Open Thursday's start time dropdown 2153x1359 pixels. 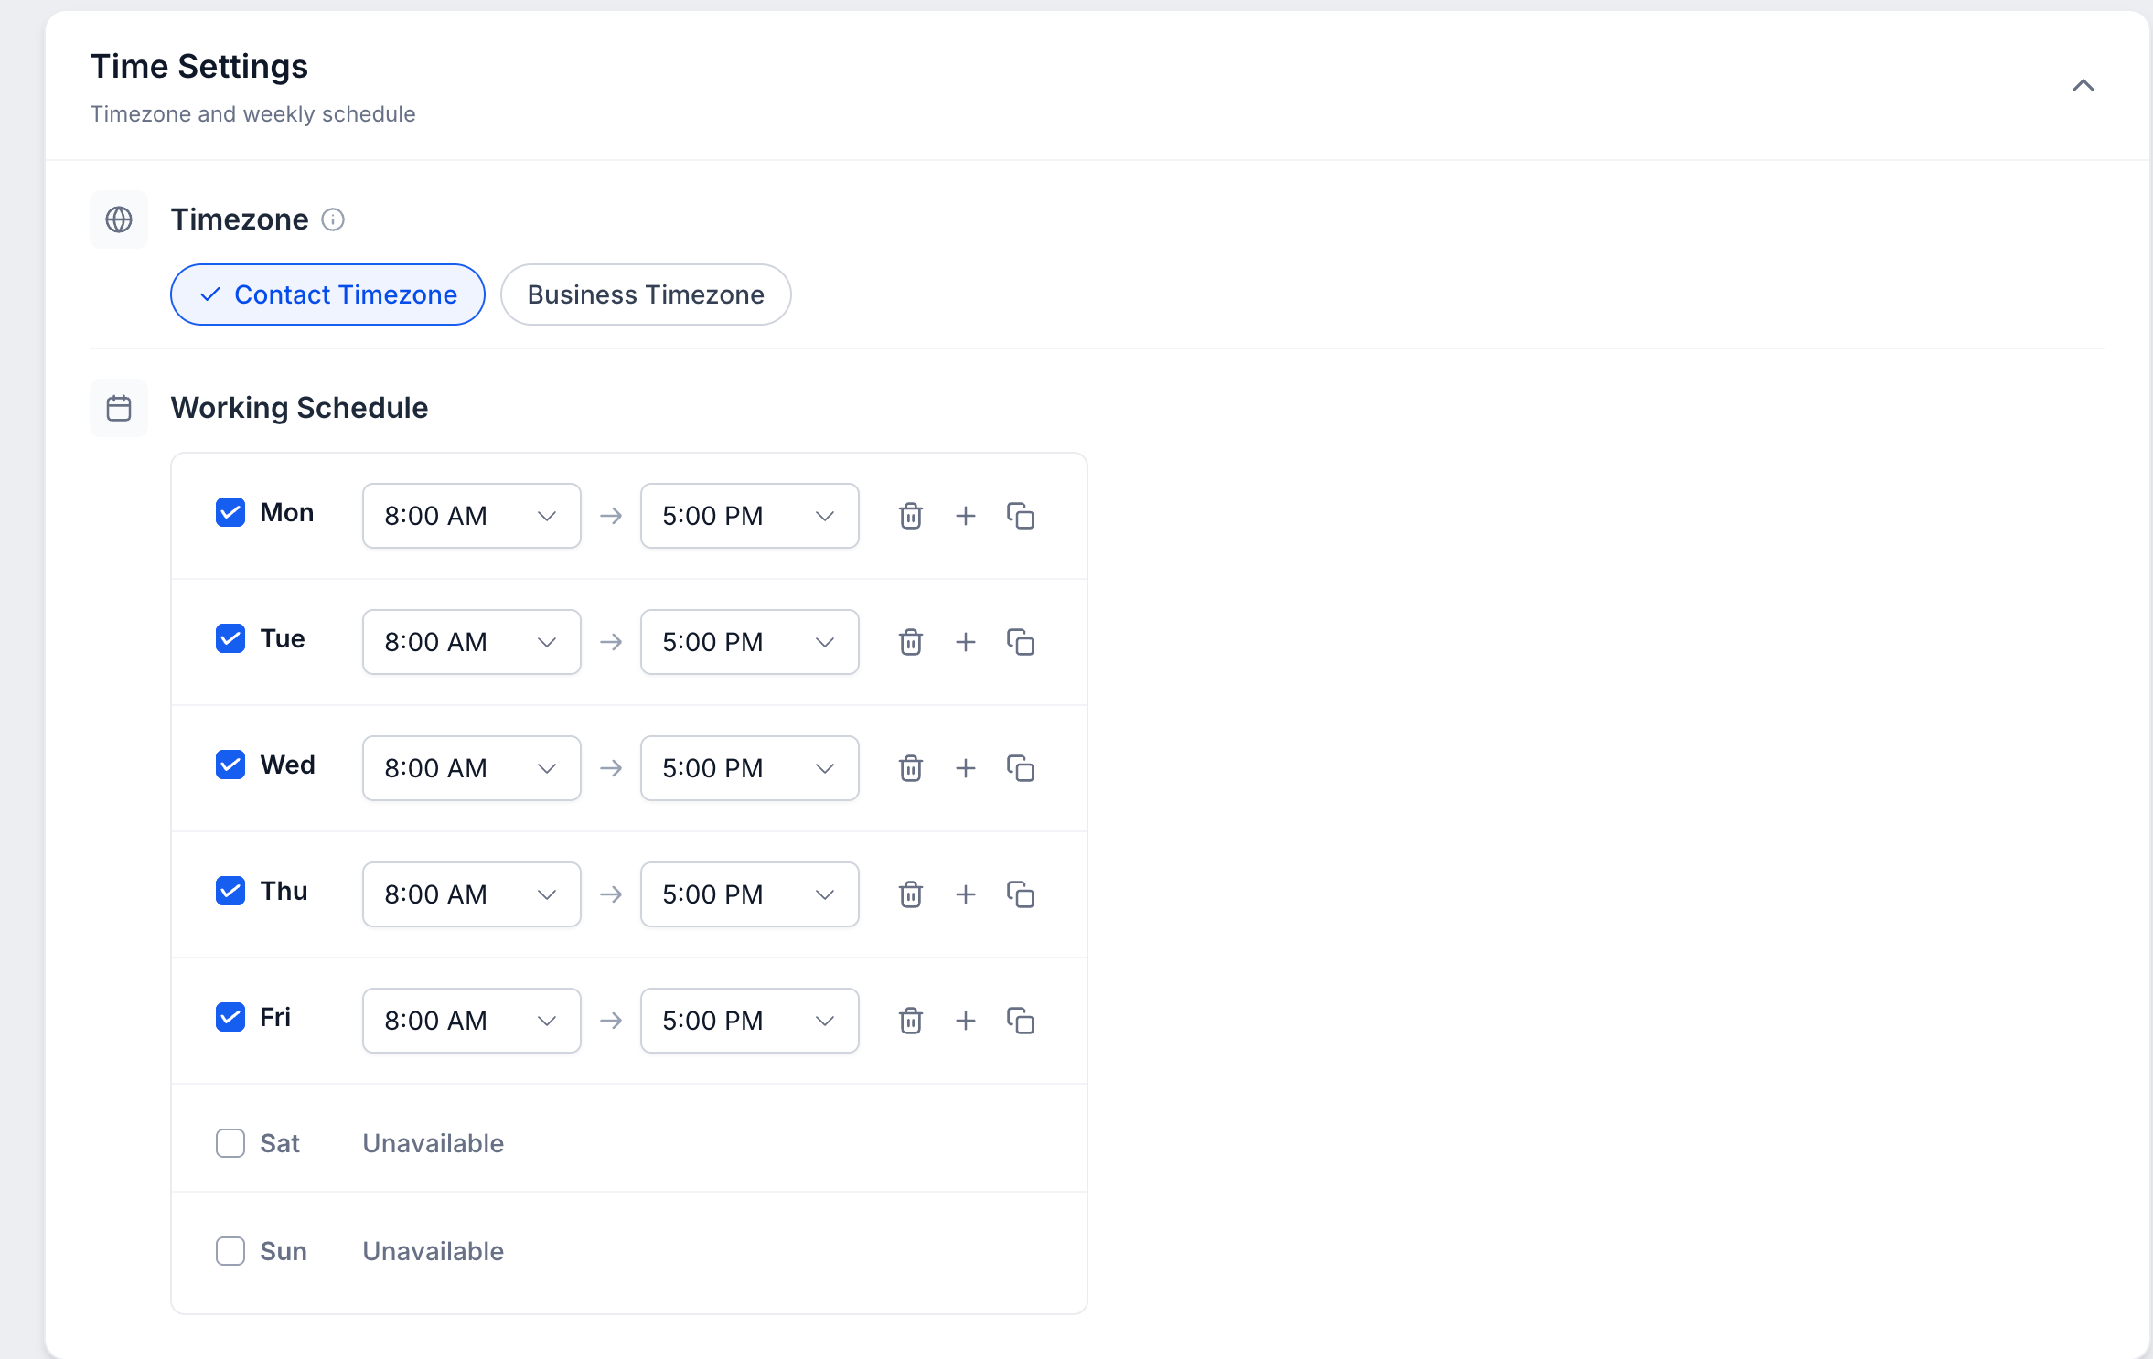click(472, 894)
